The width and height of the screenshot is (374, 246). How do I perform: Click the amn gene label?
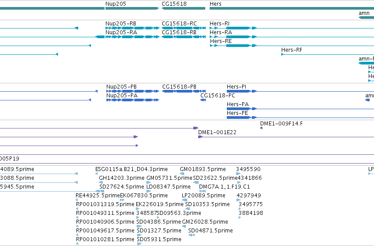tap(364, 13)
